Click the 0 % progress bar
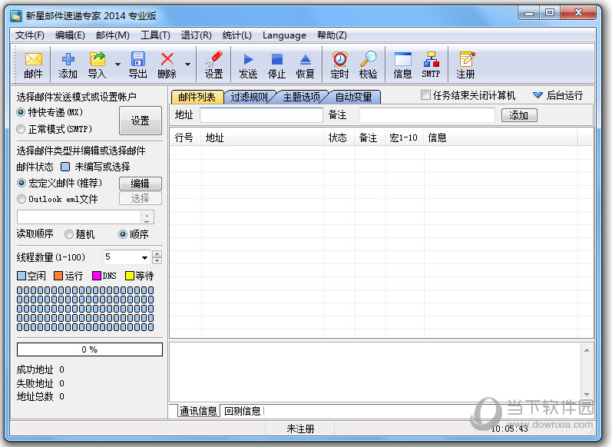Screen dimensions: 612x447 coord(89,349)
